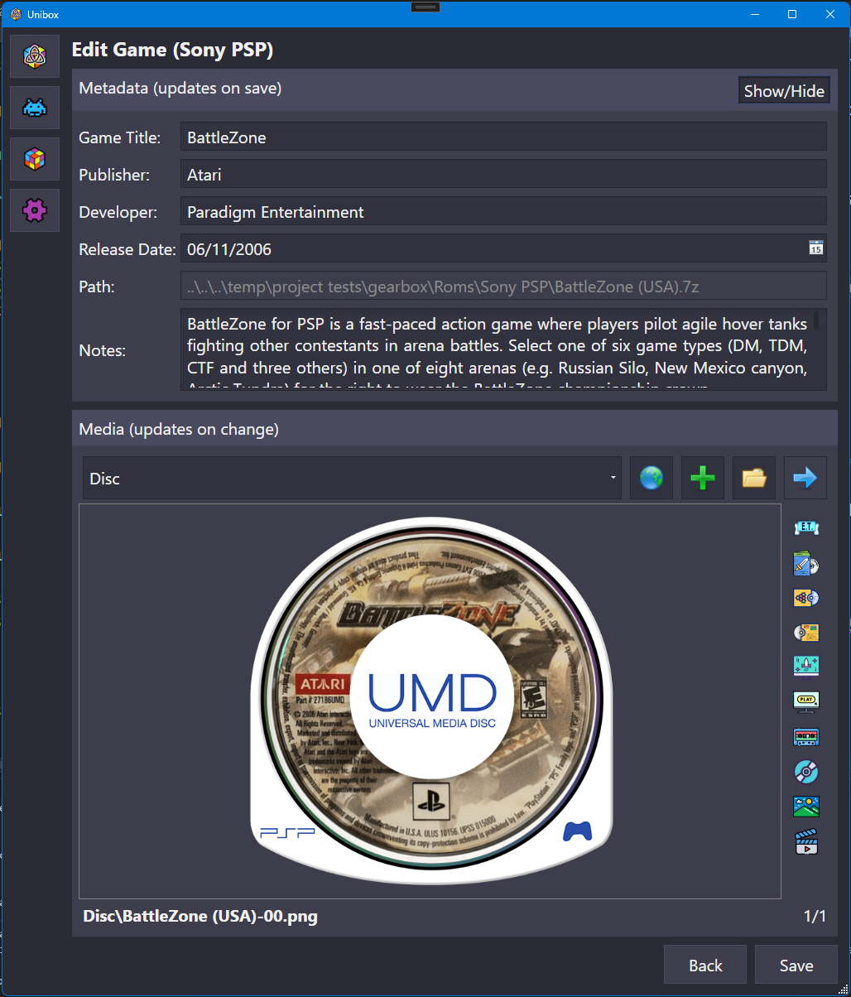Select the mountain landscape picture media icon
Viewport: 851px width, 997px height.
click(x=805, y=807)
